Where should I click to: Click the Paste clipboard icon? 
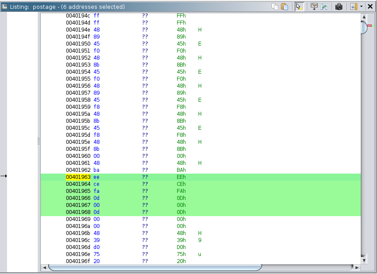point(285,7)
